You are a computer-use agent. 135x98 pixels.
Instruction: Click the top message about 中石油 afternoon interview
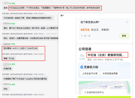click(x=52, y=8)
